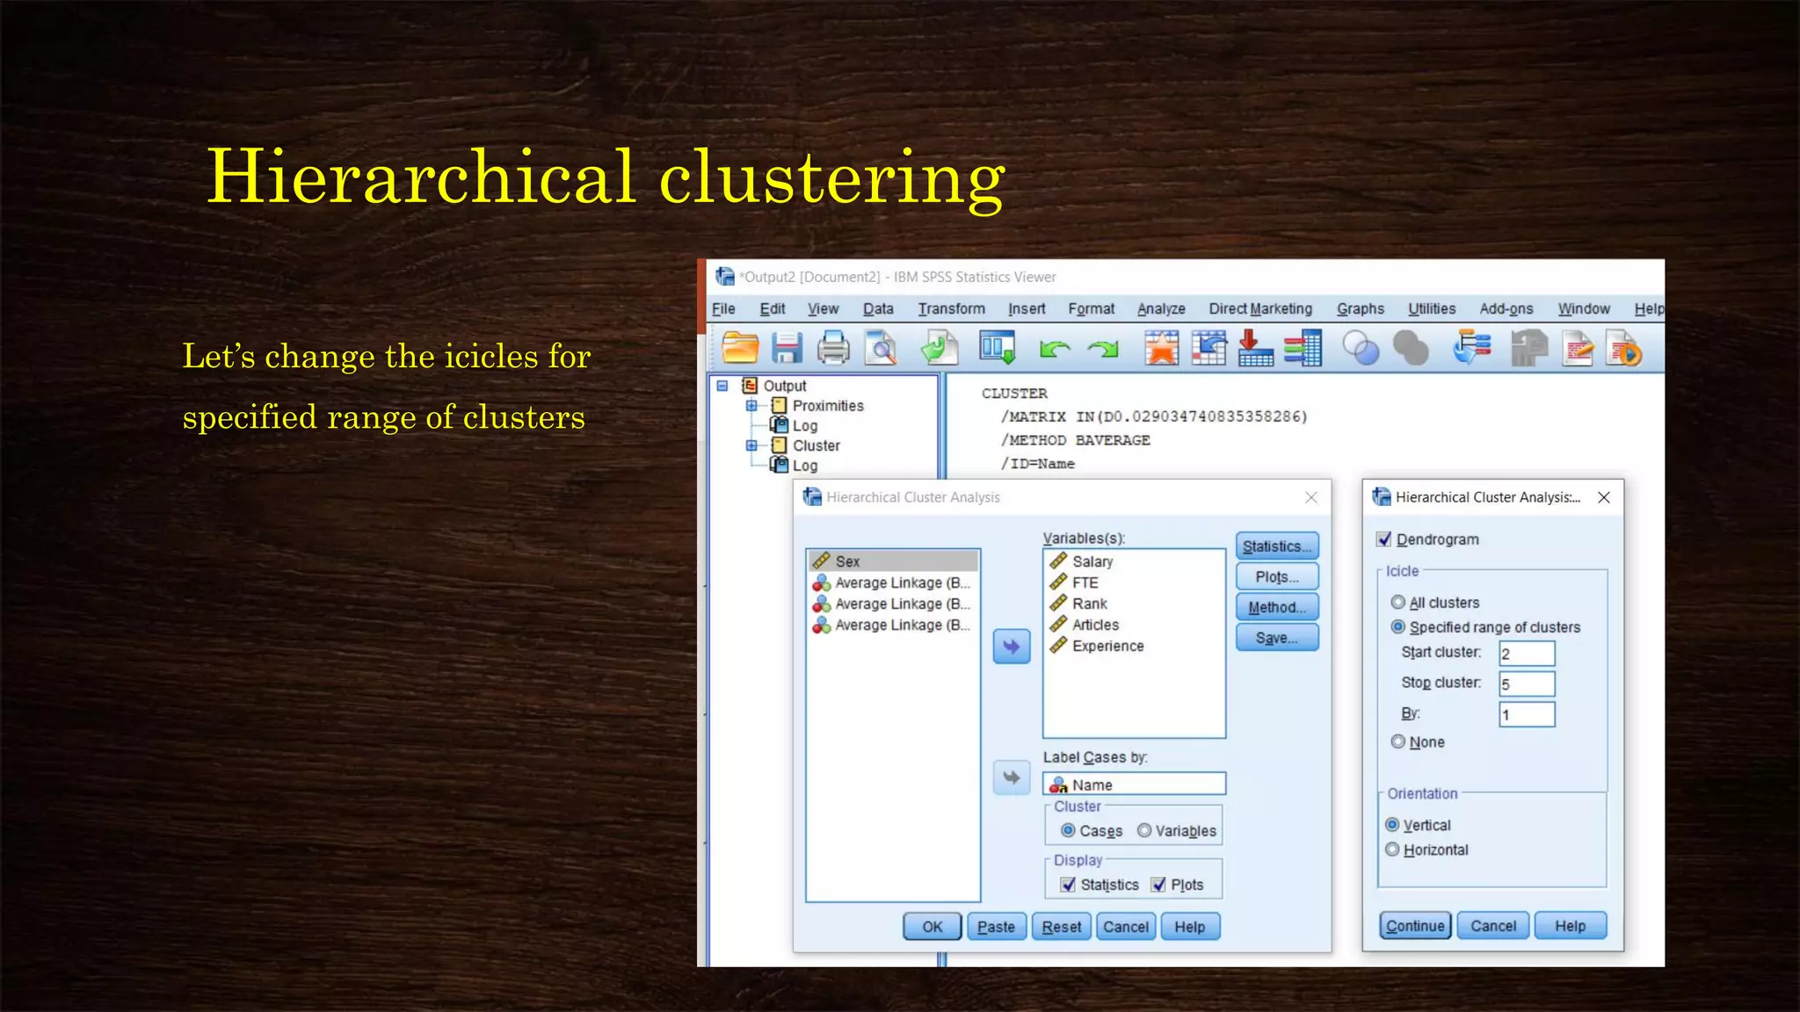Click the gray overlapping circles icon
The width and height of the screenshot is (1800, 1012).
pos(1411,349)
